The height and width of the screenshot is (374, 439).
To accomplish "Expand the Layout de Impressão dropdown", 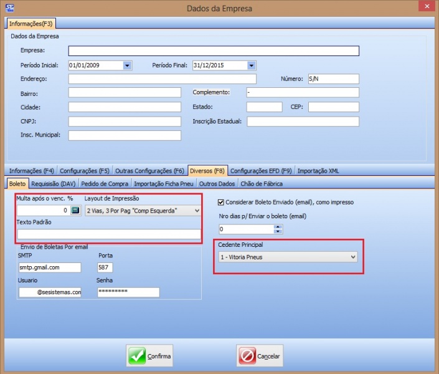I will pos(197,211).
